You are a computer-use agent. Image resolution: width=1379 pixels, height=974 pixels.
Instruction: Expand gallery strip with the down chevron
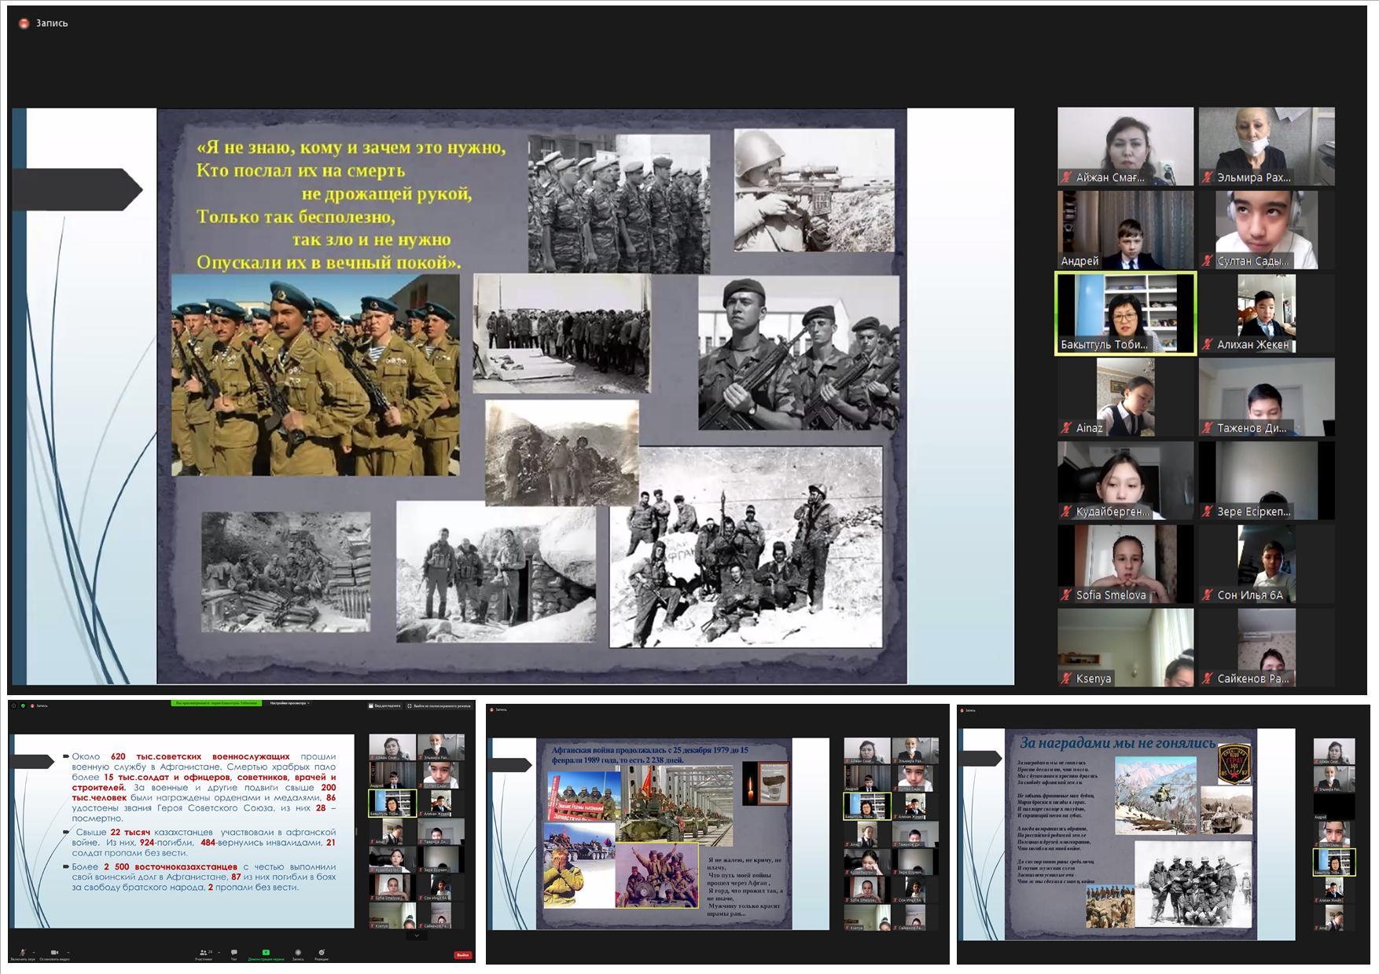pyautogui.click(x=417, y=935)
